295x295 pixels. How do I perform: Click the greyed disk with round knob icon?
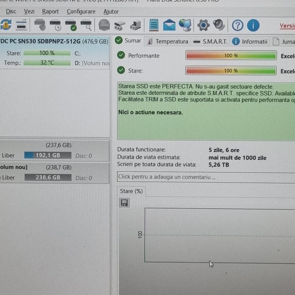40,24
